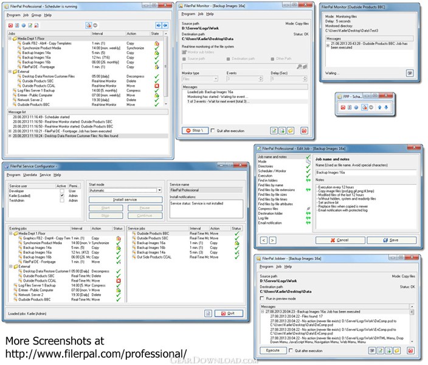Toggle 'Monitor sub folders' checkbox in Monitor
The height and width of the screenshot is (365, 428).
pyautogui.click(x=184, y=52)
